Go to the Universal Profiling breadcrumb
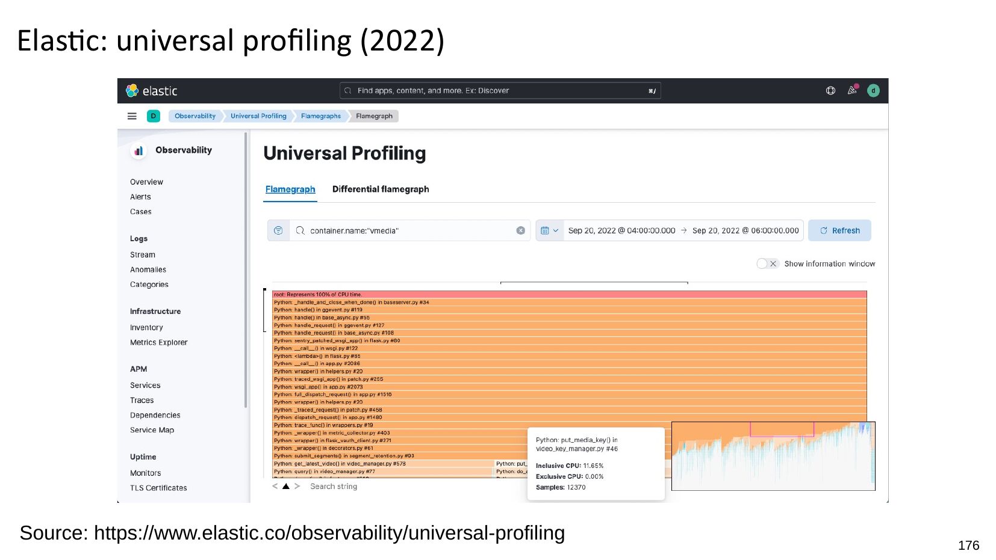The image size is (996, 560). click(258, 116)
